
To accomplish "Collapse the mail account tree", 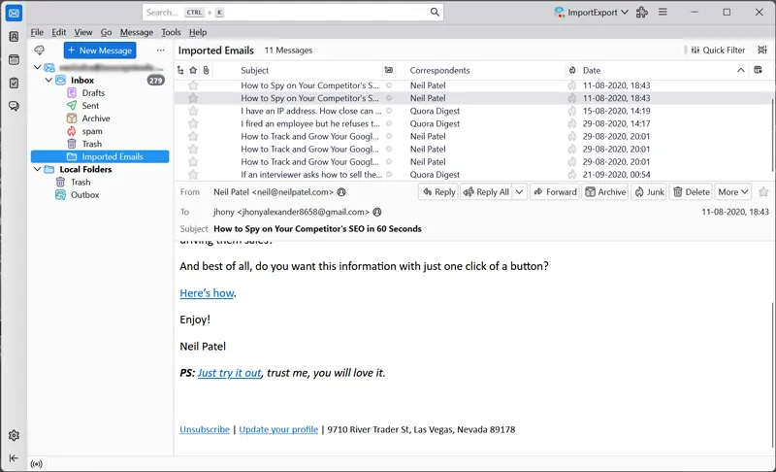I will tap(37, 67).
